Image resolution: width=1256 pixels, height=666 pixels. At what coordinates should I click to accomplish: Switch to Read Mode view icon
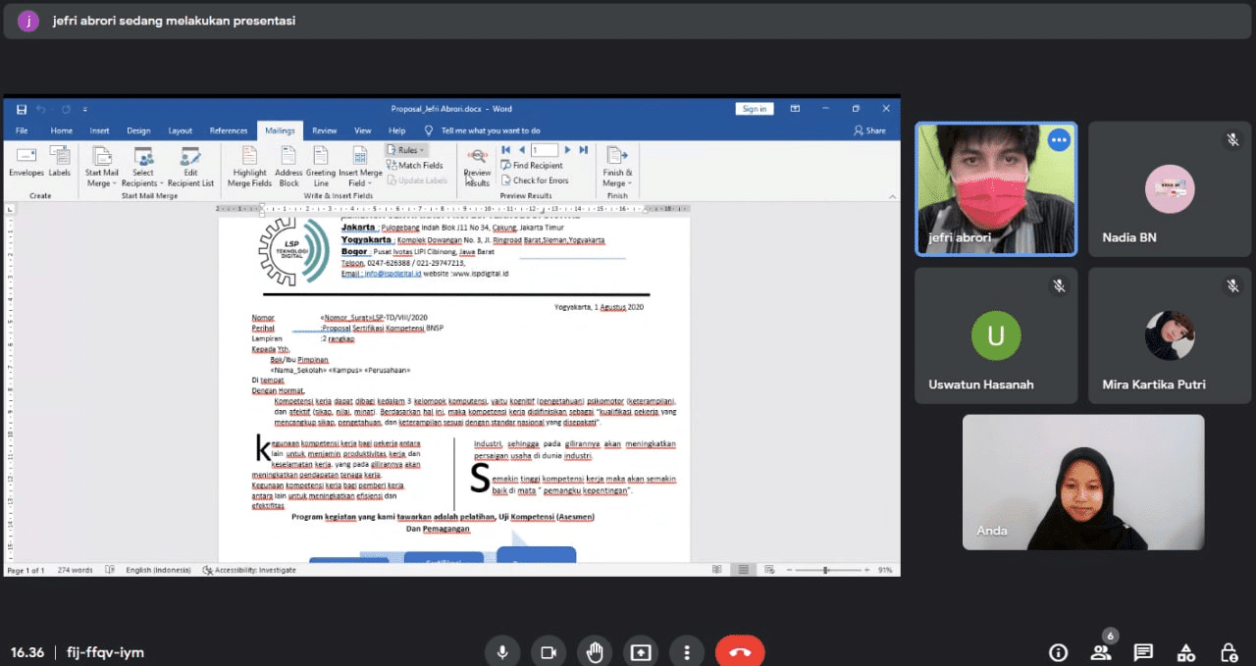pos(718,570)
